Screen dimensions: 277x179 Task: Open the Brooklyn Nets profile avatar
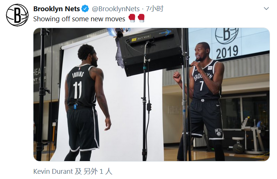[17, 15]
